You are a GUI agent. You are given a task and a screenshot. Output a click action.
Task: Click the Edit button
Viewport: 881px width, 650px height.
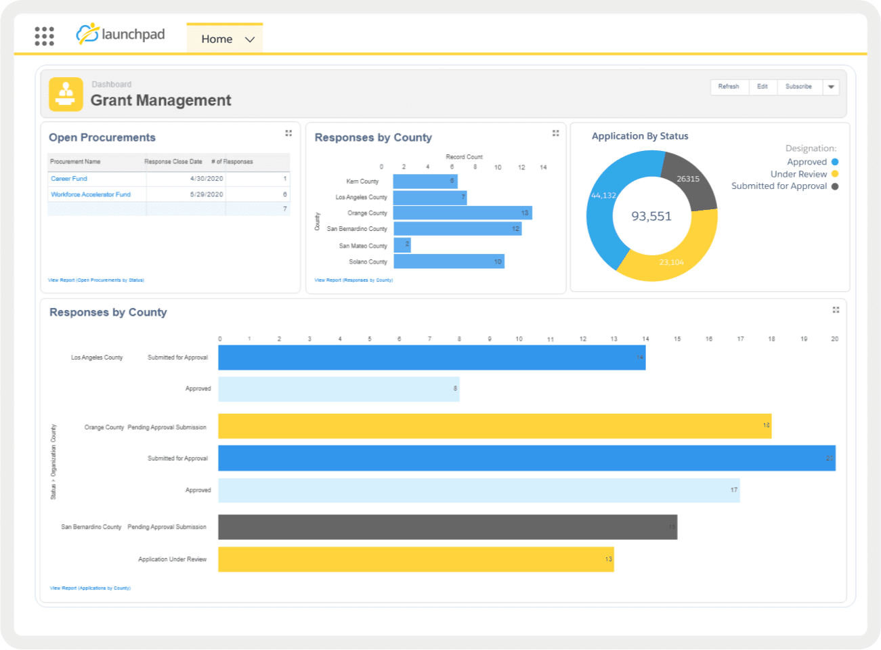click(762, 87)
